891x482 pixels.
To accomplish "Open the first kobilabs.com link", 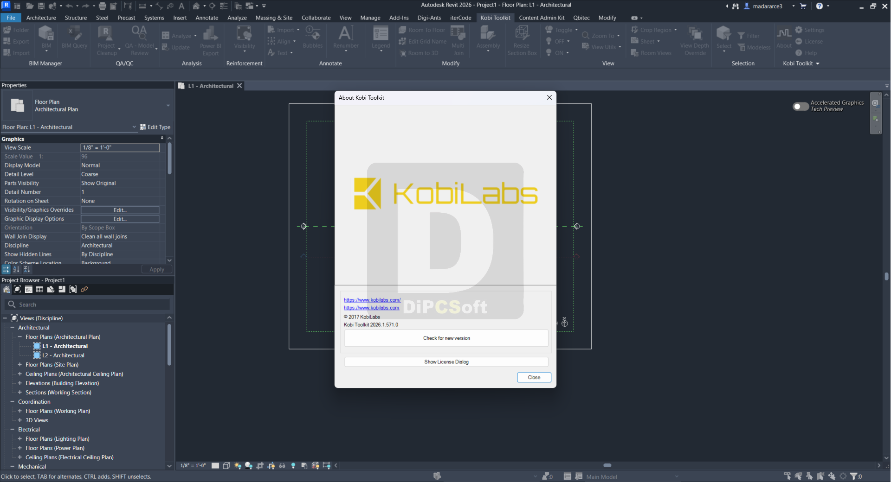I will pyautogui.click(x=372, y=300).
